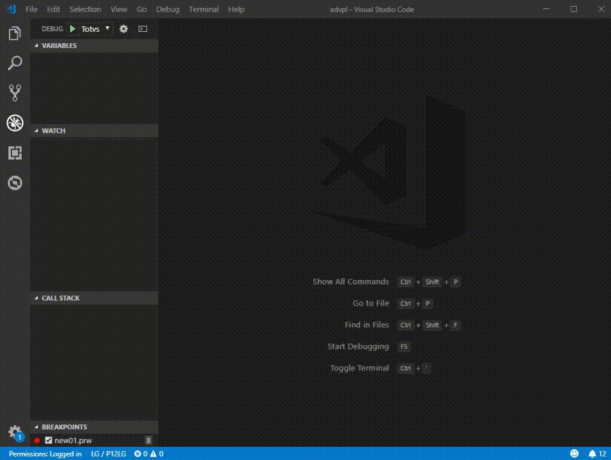Screen dimensions: 611x460
Task: Open the Terminal menu
Action: (204, 10)
